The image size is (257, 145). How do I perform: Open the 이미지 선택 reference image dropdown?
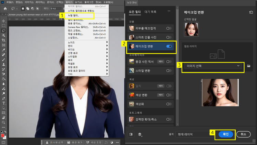[x=213, y=66]
